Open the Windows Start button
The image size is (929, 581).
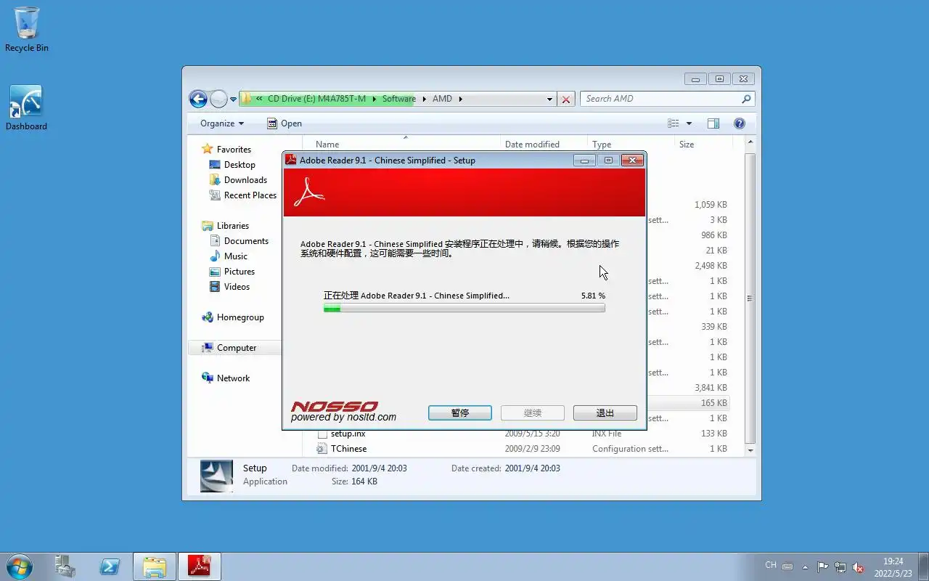tap(20, 566)
